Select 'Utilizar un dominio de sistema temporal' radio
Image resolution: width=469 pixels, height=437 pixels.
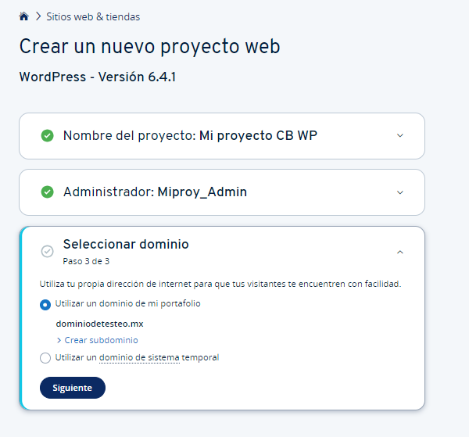pyautogui.click(x=45, y=358)
